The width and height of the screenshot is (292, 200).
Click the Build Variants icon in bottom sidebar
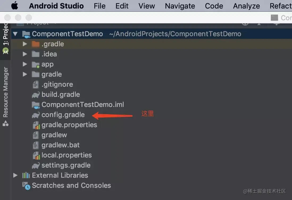5,123
